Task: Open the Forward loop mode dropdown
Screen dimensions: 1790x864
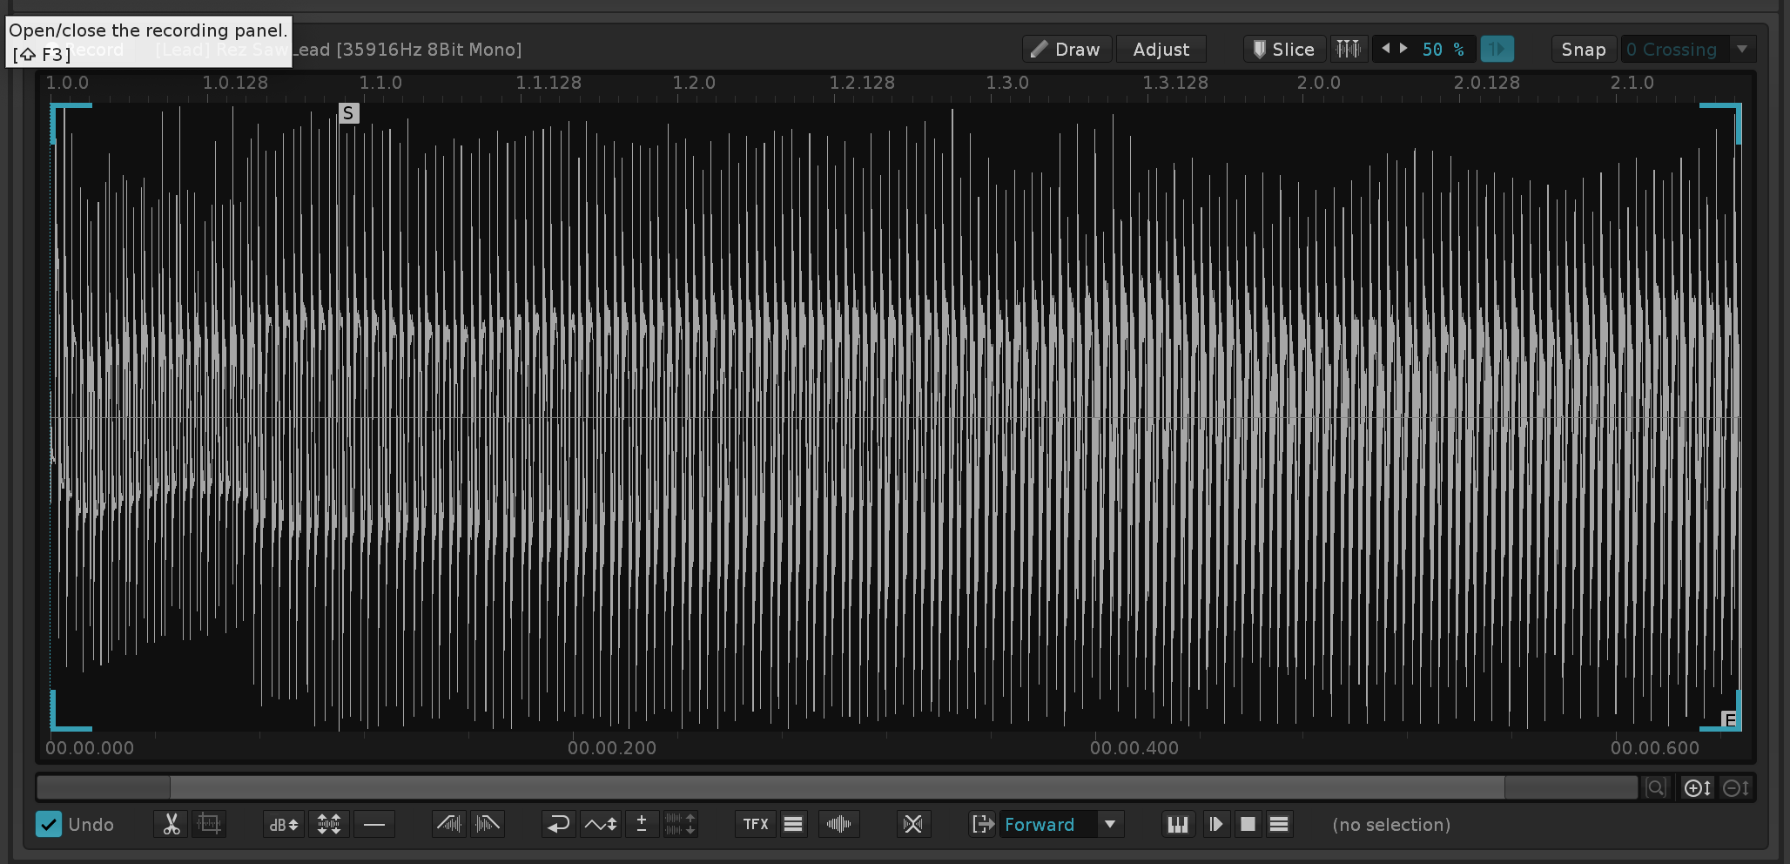Action: click(x=1109, y=824)
